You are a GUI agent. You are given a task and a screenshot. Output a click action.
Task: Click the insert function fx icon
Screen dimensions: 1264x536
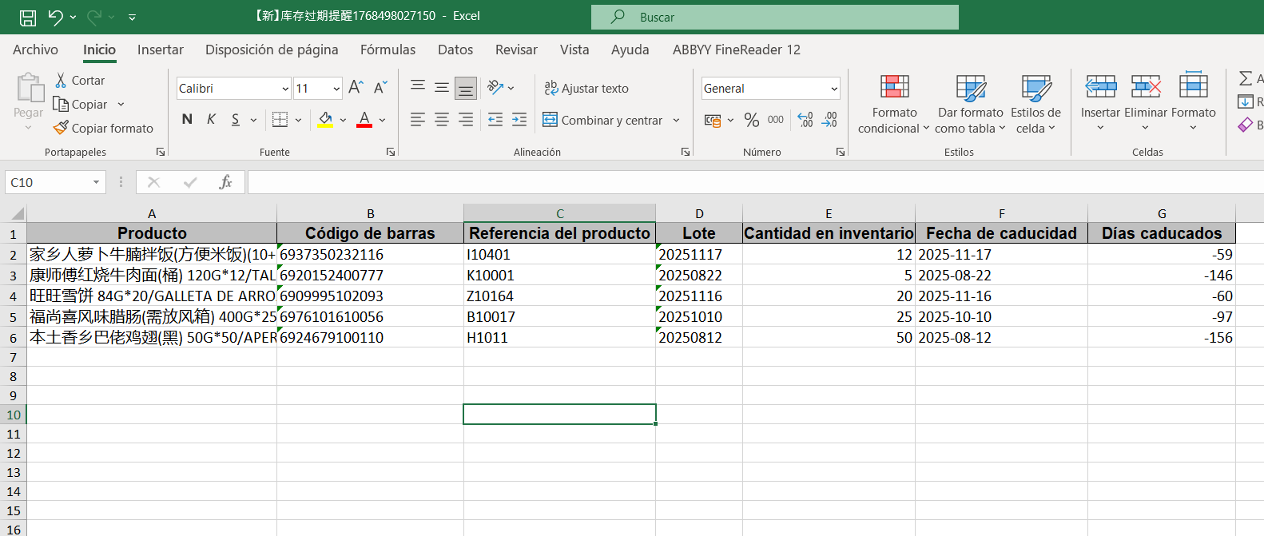point(225,182)
